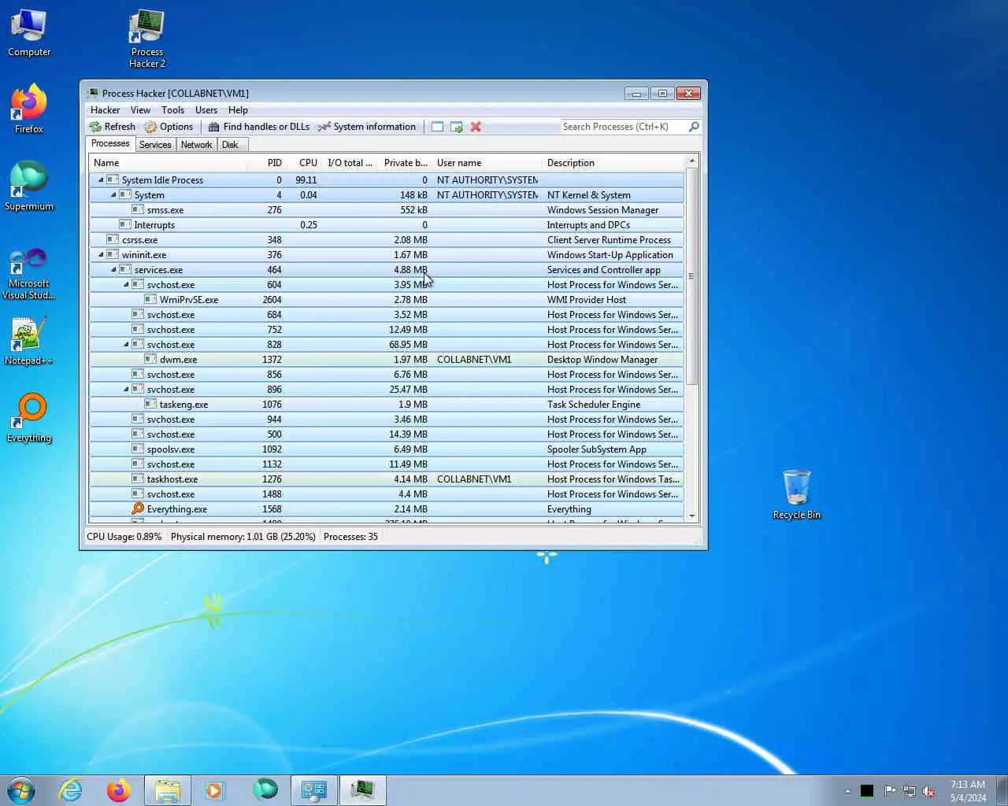
Task: Select the Notepad++ desktop shortcut
Action: 29,341
